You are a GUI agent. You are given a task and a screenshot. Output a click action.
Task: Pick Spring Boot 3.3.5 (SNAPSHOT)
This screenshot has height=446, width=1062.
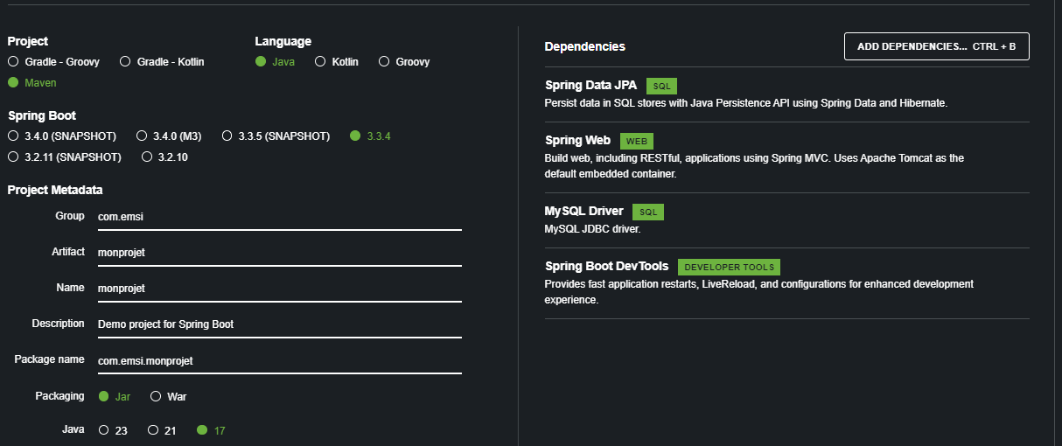227,136
